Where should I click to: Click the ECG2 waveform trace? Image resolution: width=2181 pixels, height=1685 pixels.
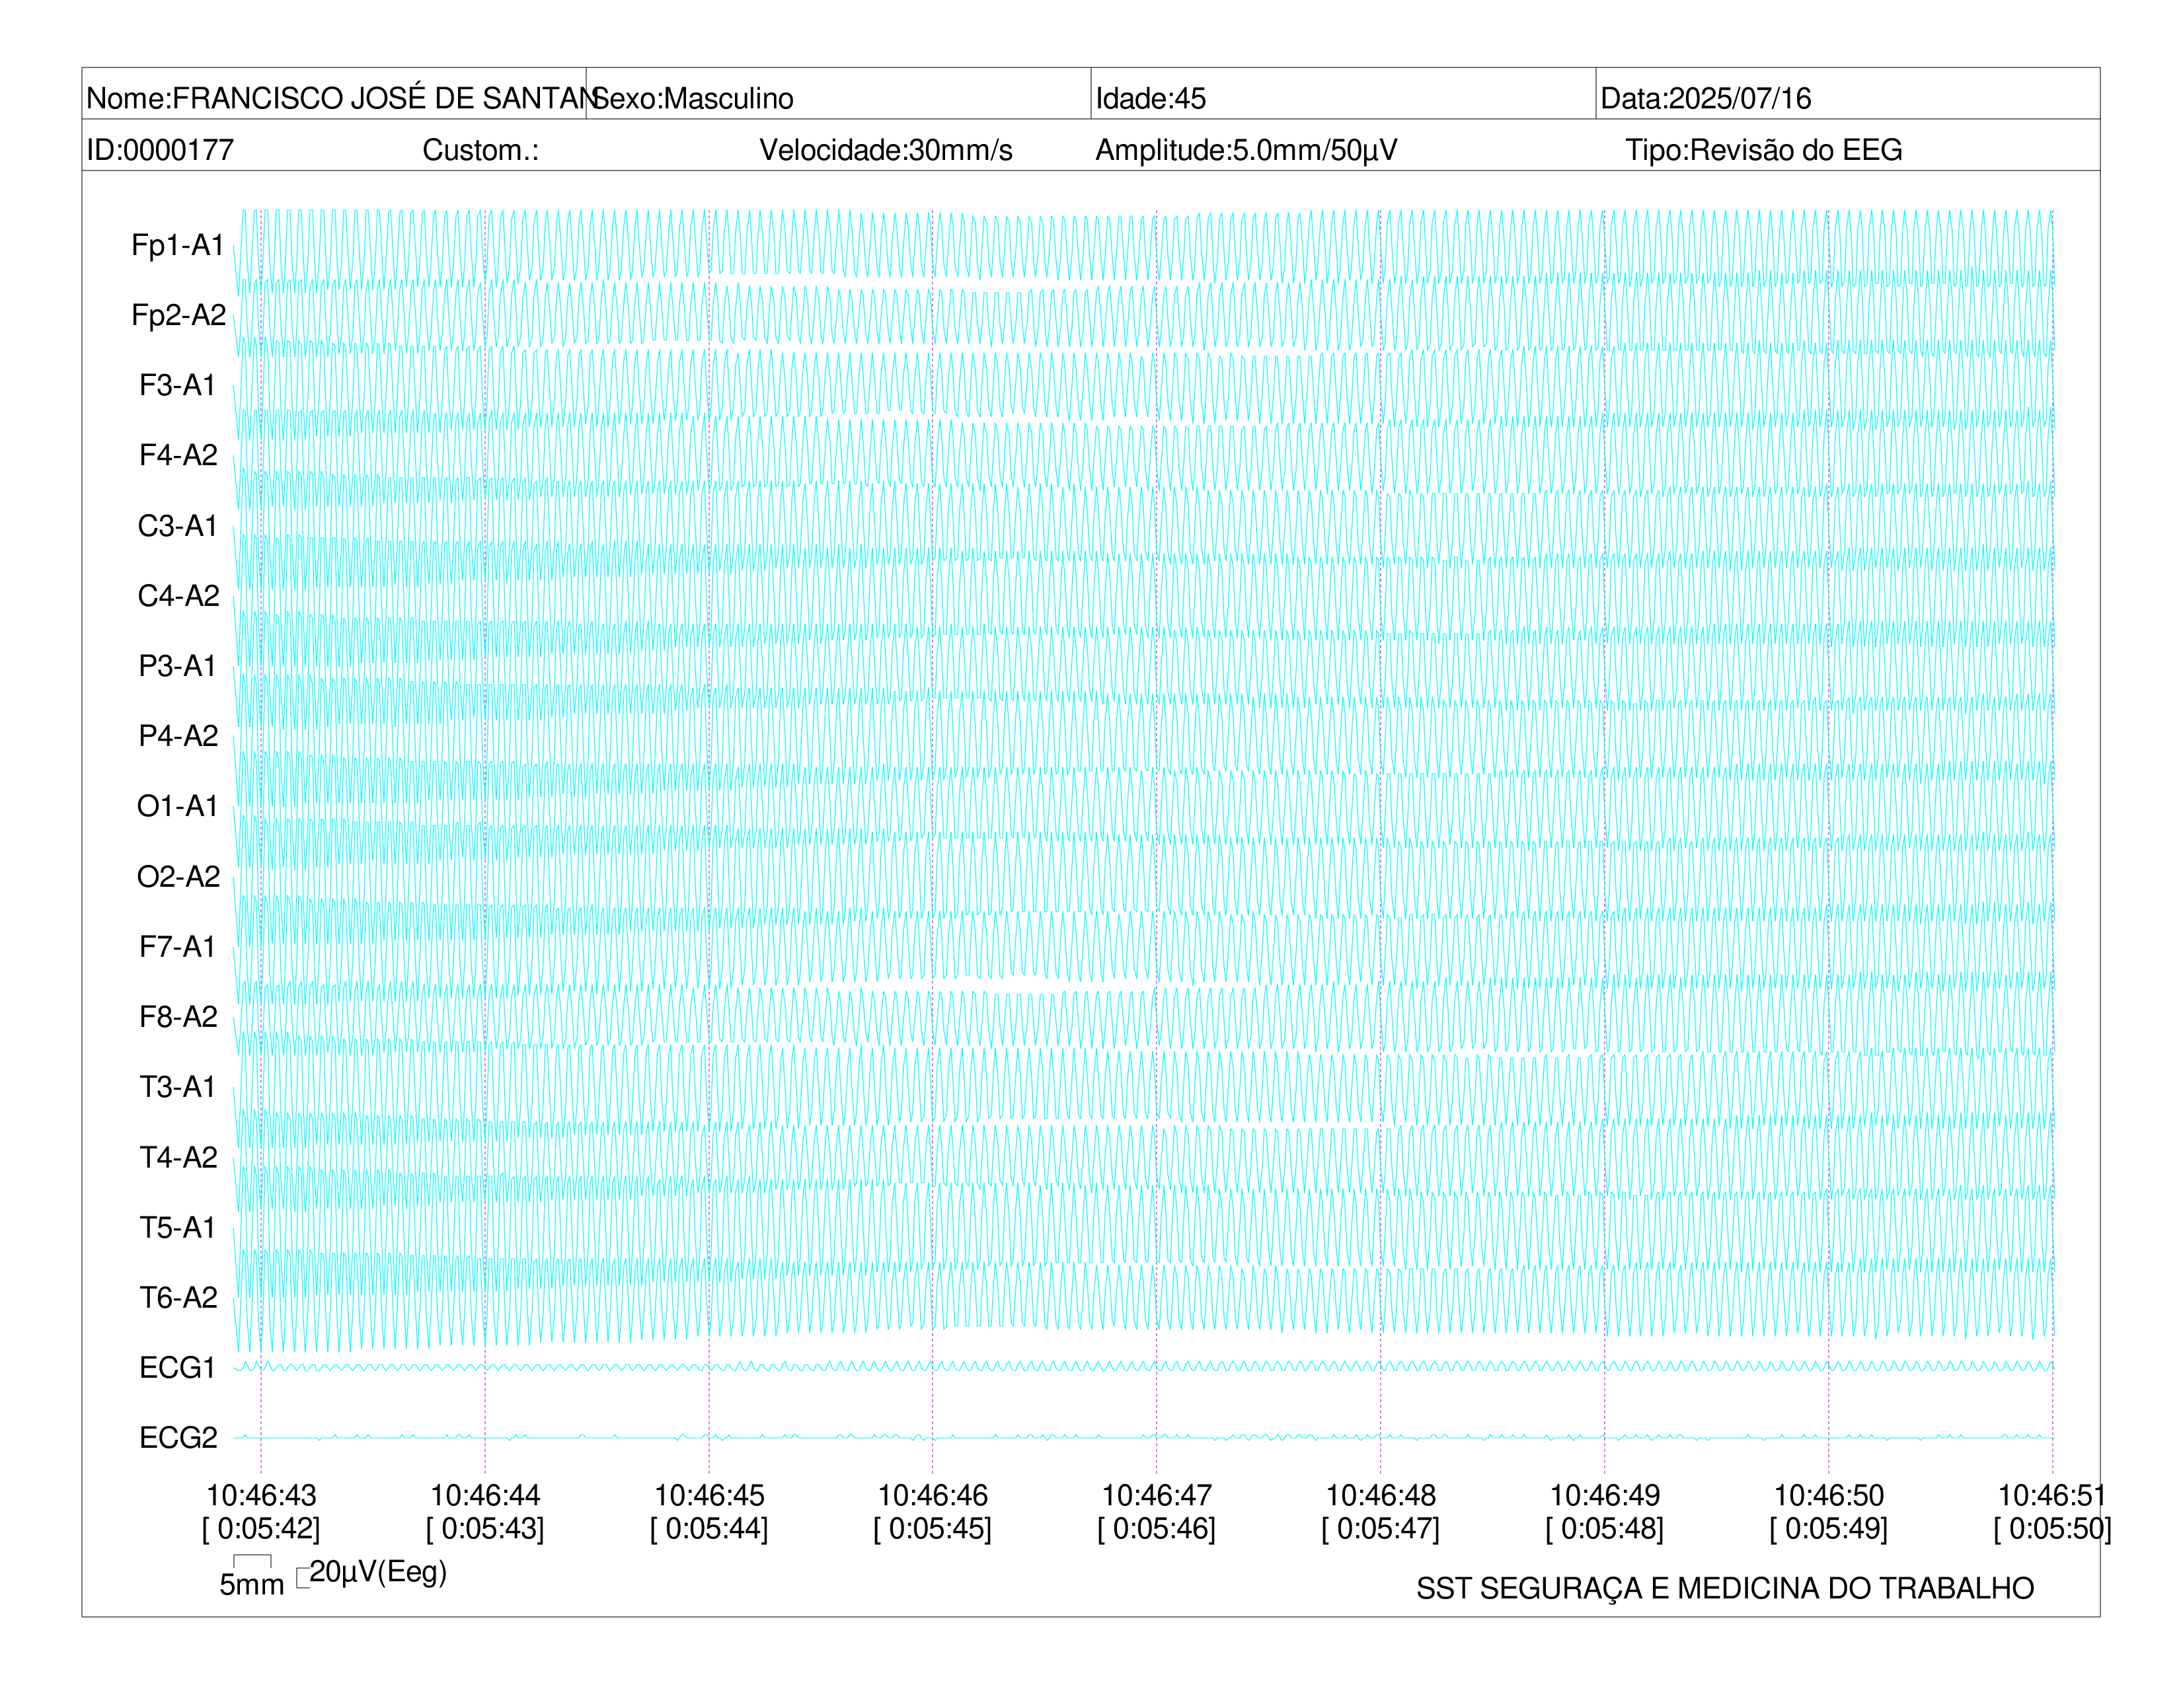click(x=1143, y=1437)
